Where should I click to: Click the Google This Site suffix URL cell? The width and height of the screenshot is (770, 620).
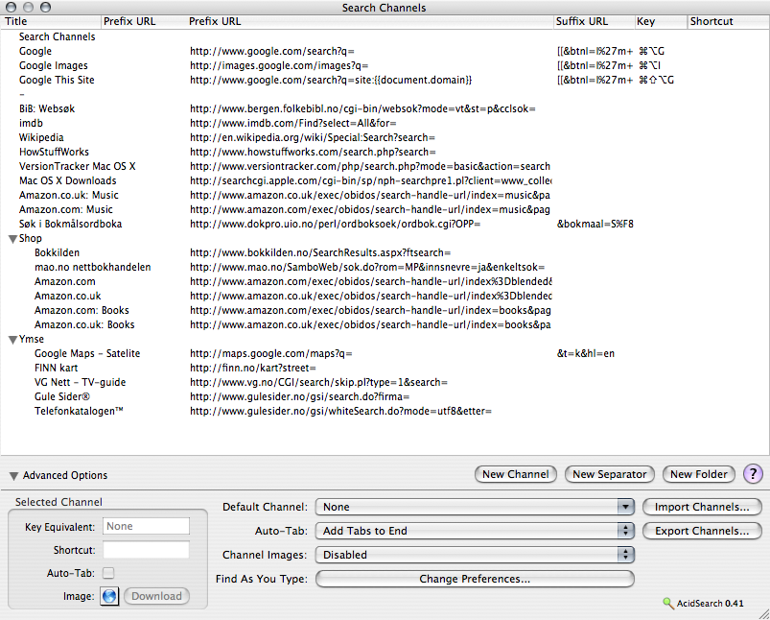(595, 81)
